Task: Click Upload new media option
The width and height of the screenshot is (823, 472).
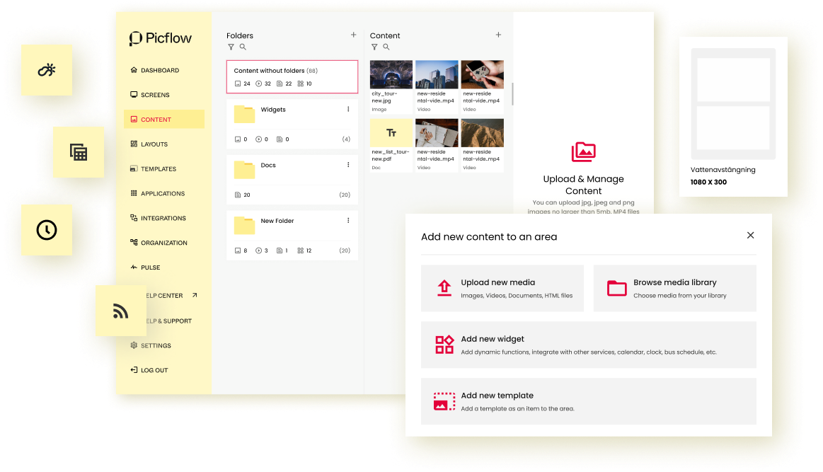Action: click(502, 288)
